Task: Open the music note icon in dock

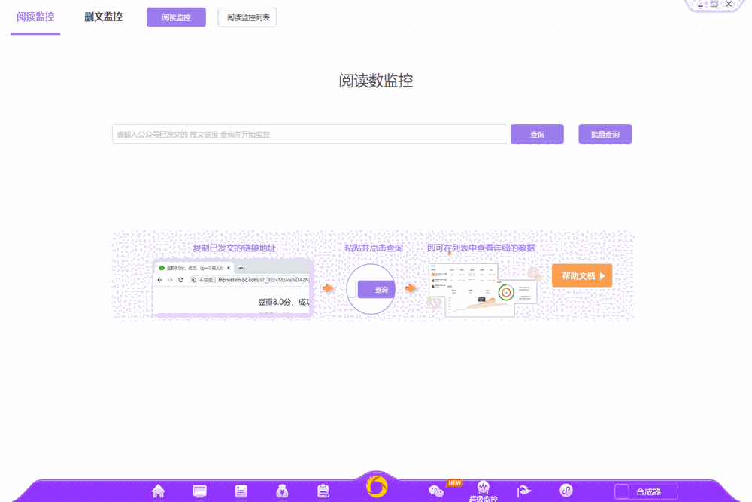Action: pyautogui.click(x=566, y=490)
